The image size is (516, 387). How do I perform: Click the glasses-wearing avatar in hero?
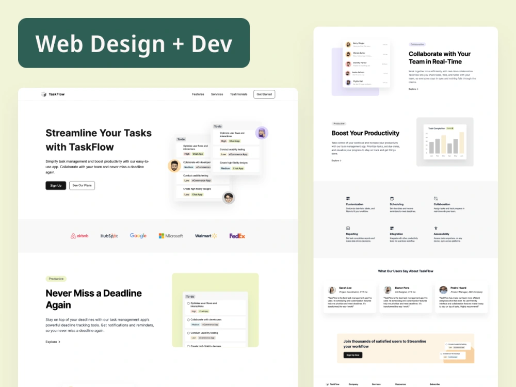229,198
